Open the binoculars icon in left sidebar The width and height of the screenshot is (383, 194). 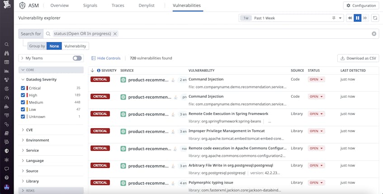[x=7, y=53]
